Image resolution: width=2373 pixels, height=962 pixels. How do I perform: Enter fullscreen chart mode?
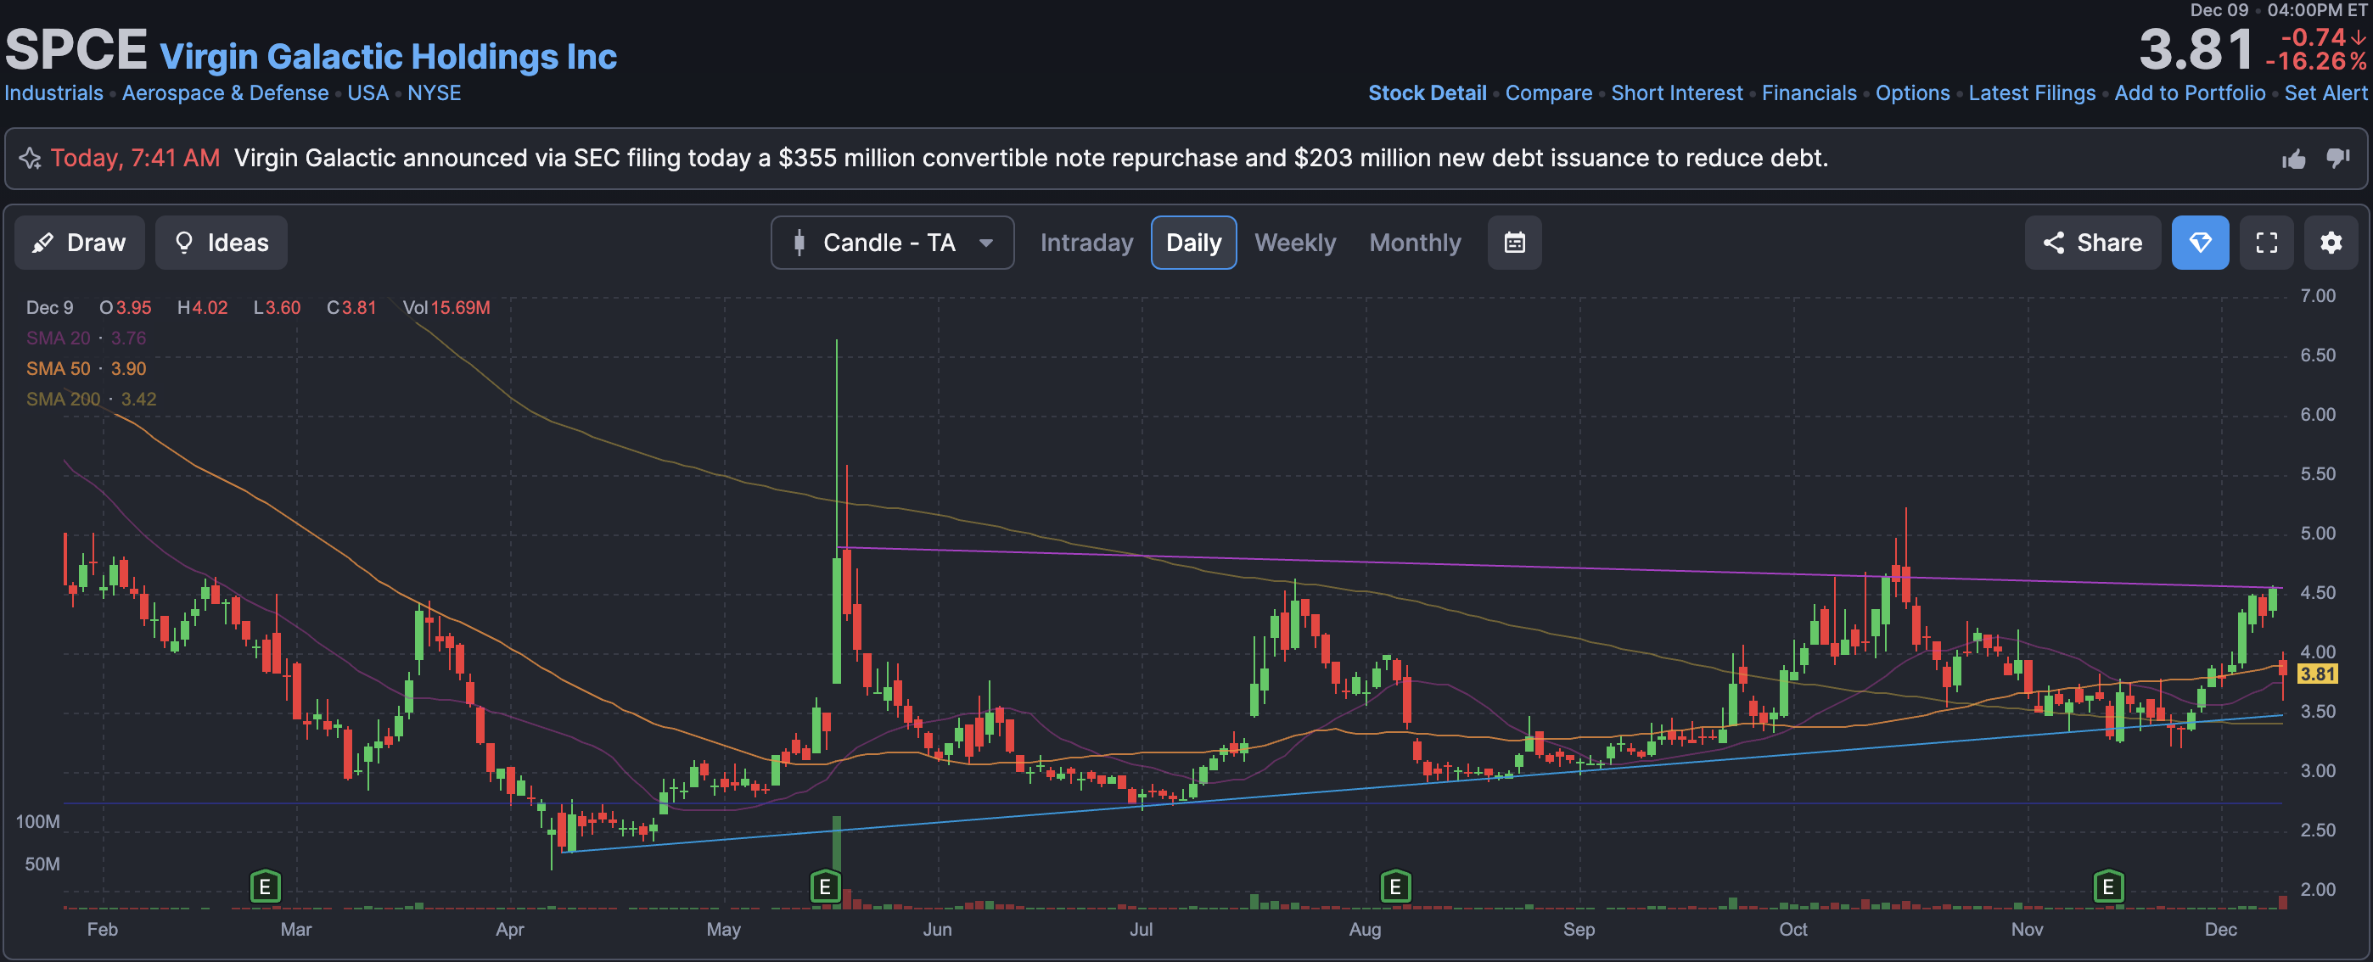(2265, 243)
